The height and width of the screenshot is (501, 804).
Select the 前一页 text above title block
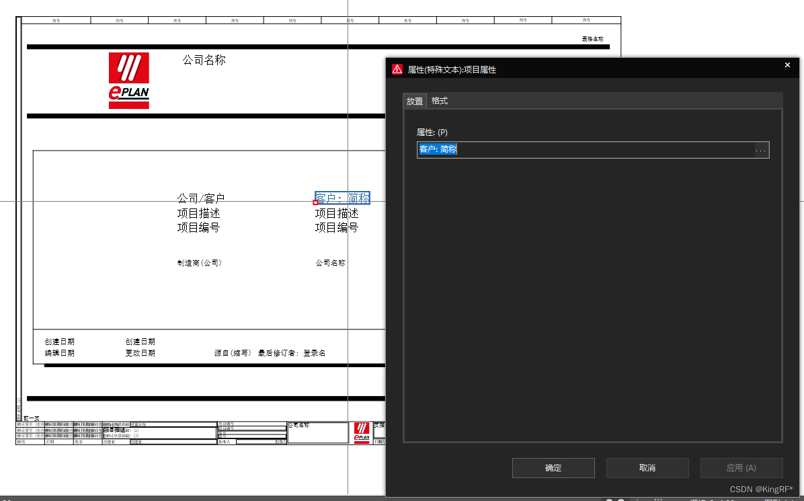31,418
